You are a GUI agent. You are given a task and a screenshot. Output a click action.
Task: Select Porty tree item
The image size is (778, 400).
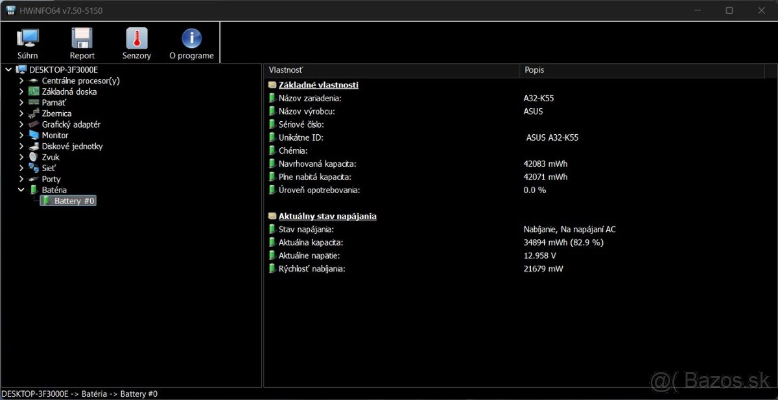pyautogui.click(x=51, y=179)
